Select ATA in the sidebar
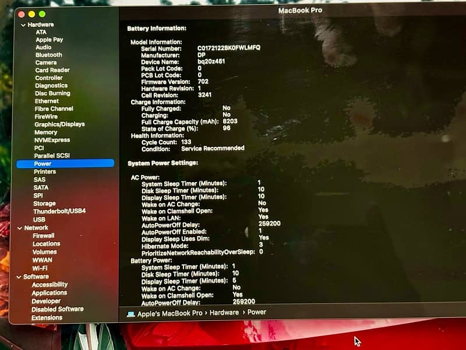 click(x=41, y=32)
